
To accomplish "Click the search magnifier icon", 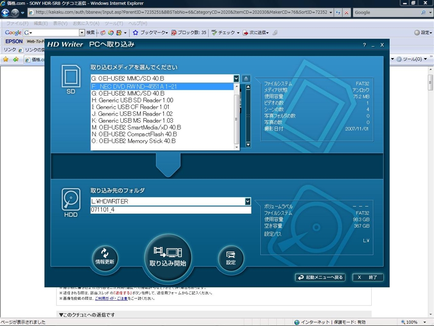I will pyautogui.click(x=423, y=12).
